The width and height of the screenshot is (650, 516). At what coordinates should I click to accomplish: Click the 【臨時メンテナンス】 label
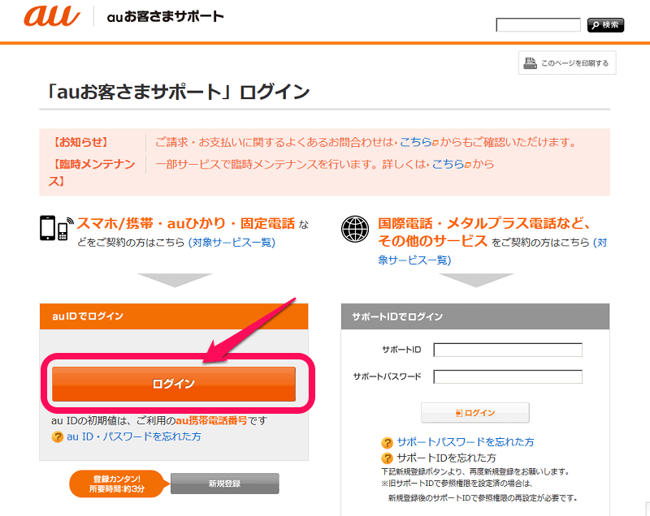point(92,173)
